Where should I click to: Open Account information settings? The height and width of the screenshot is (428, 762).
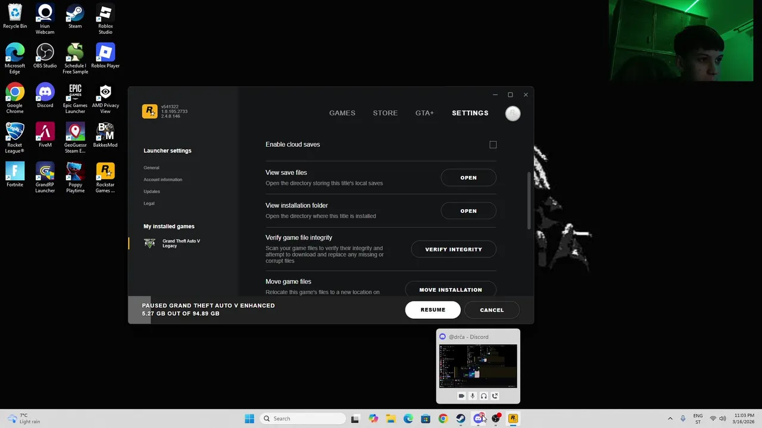(x=163, y=180)
